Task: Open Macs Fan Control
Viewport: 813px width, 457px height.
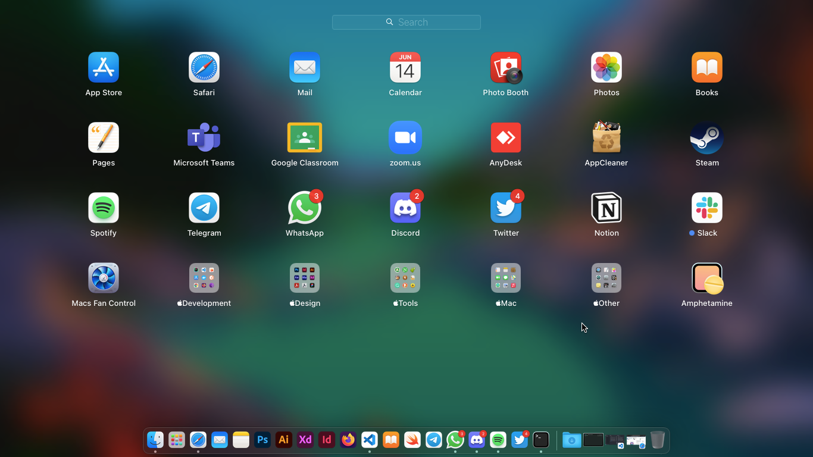Action: click(x=104, y=278)
